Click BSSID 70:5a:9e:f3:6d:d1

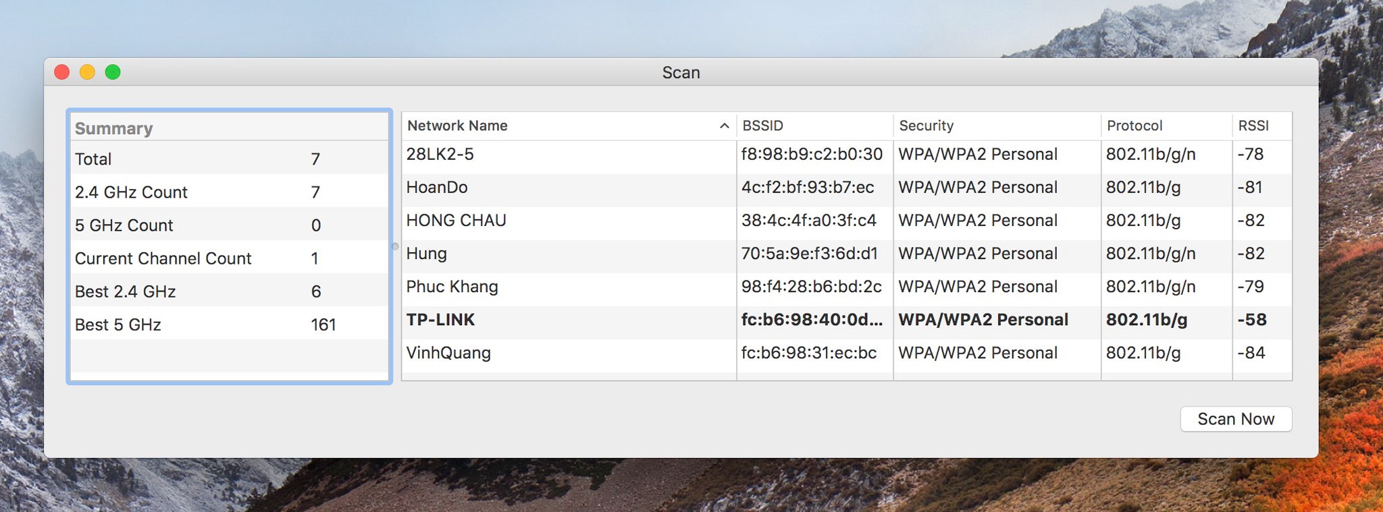pyautogui.click(x=809, y=254)
